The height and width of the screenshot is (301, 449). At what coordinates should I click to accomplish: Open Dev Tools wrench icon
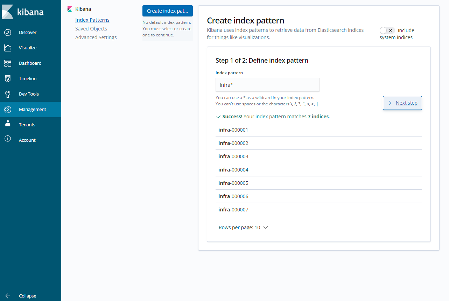[x=8, y=94]
